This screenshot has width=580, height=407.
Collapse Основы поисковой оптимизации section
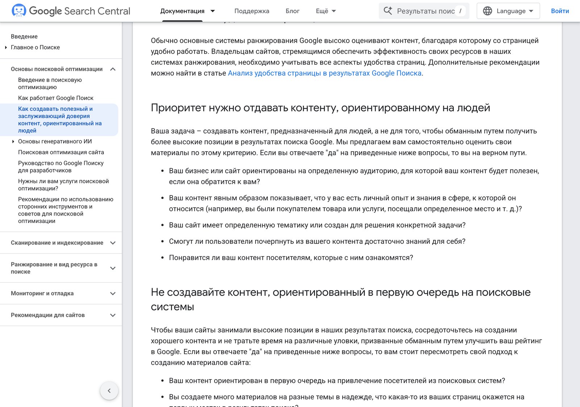(x=113, y=69)
